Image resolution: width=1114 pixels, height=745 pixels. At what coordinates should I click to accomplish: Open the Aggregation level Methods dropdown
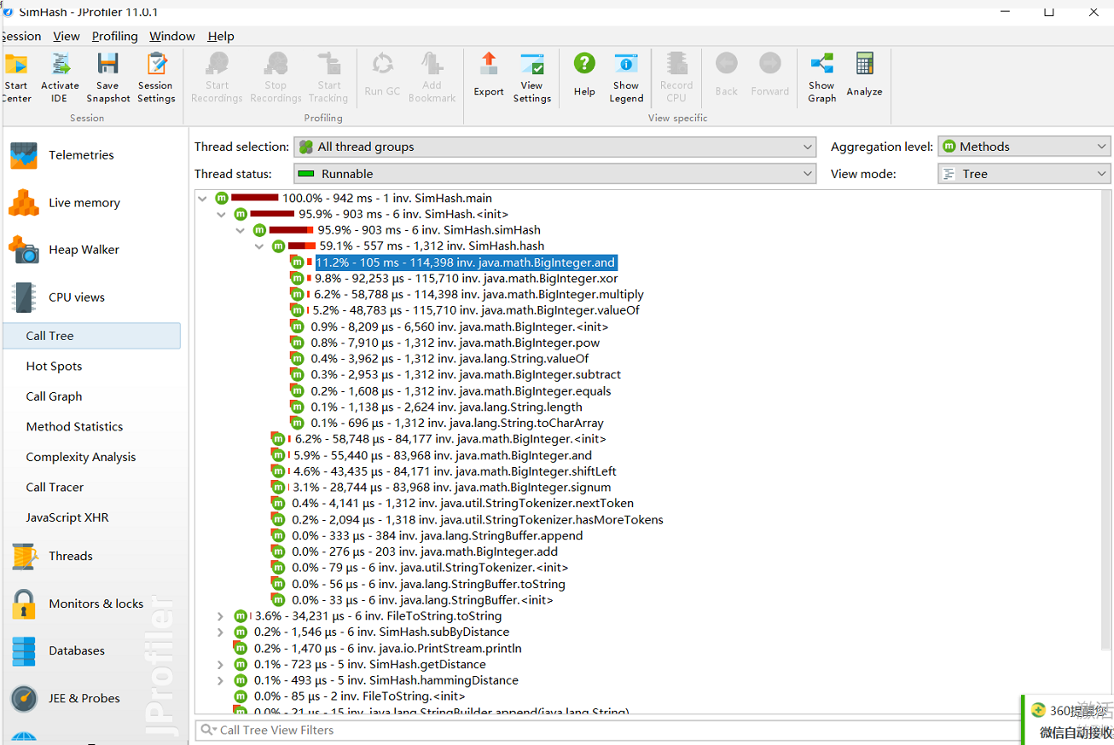pos(1024,147)
